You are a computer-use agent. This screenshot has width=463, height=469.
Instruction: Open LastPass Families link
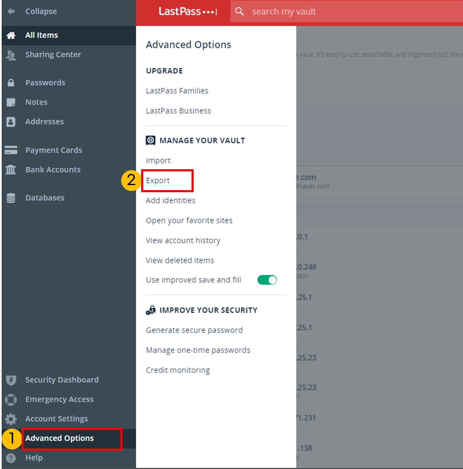[177, 90]
